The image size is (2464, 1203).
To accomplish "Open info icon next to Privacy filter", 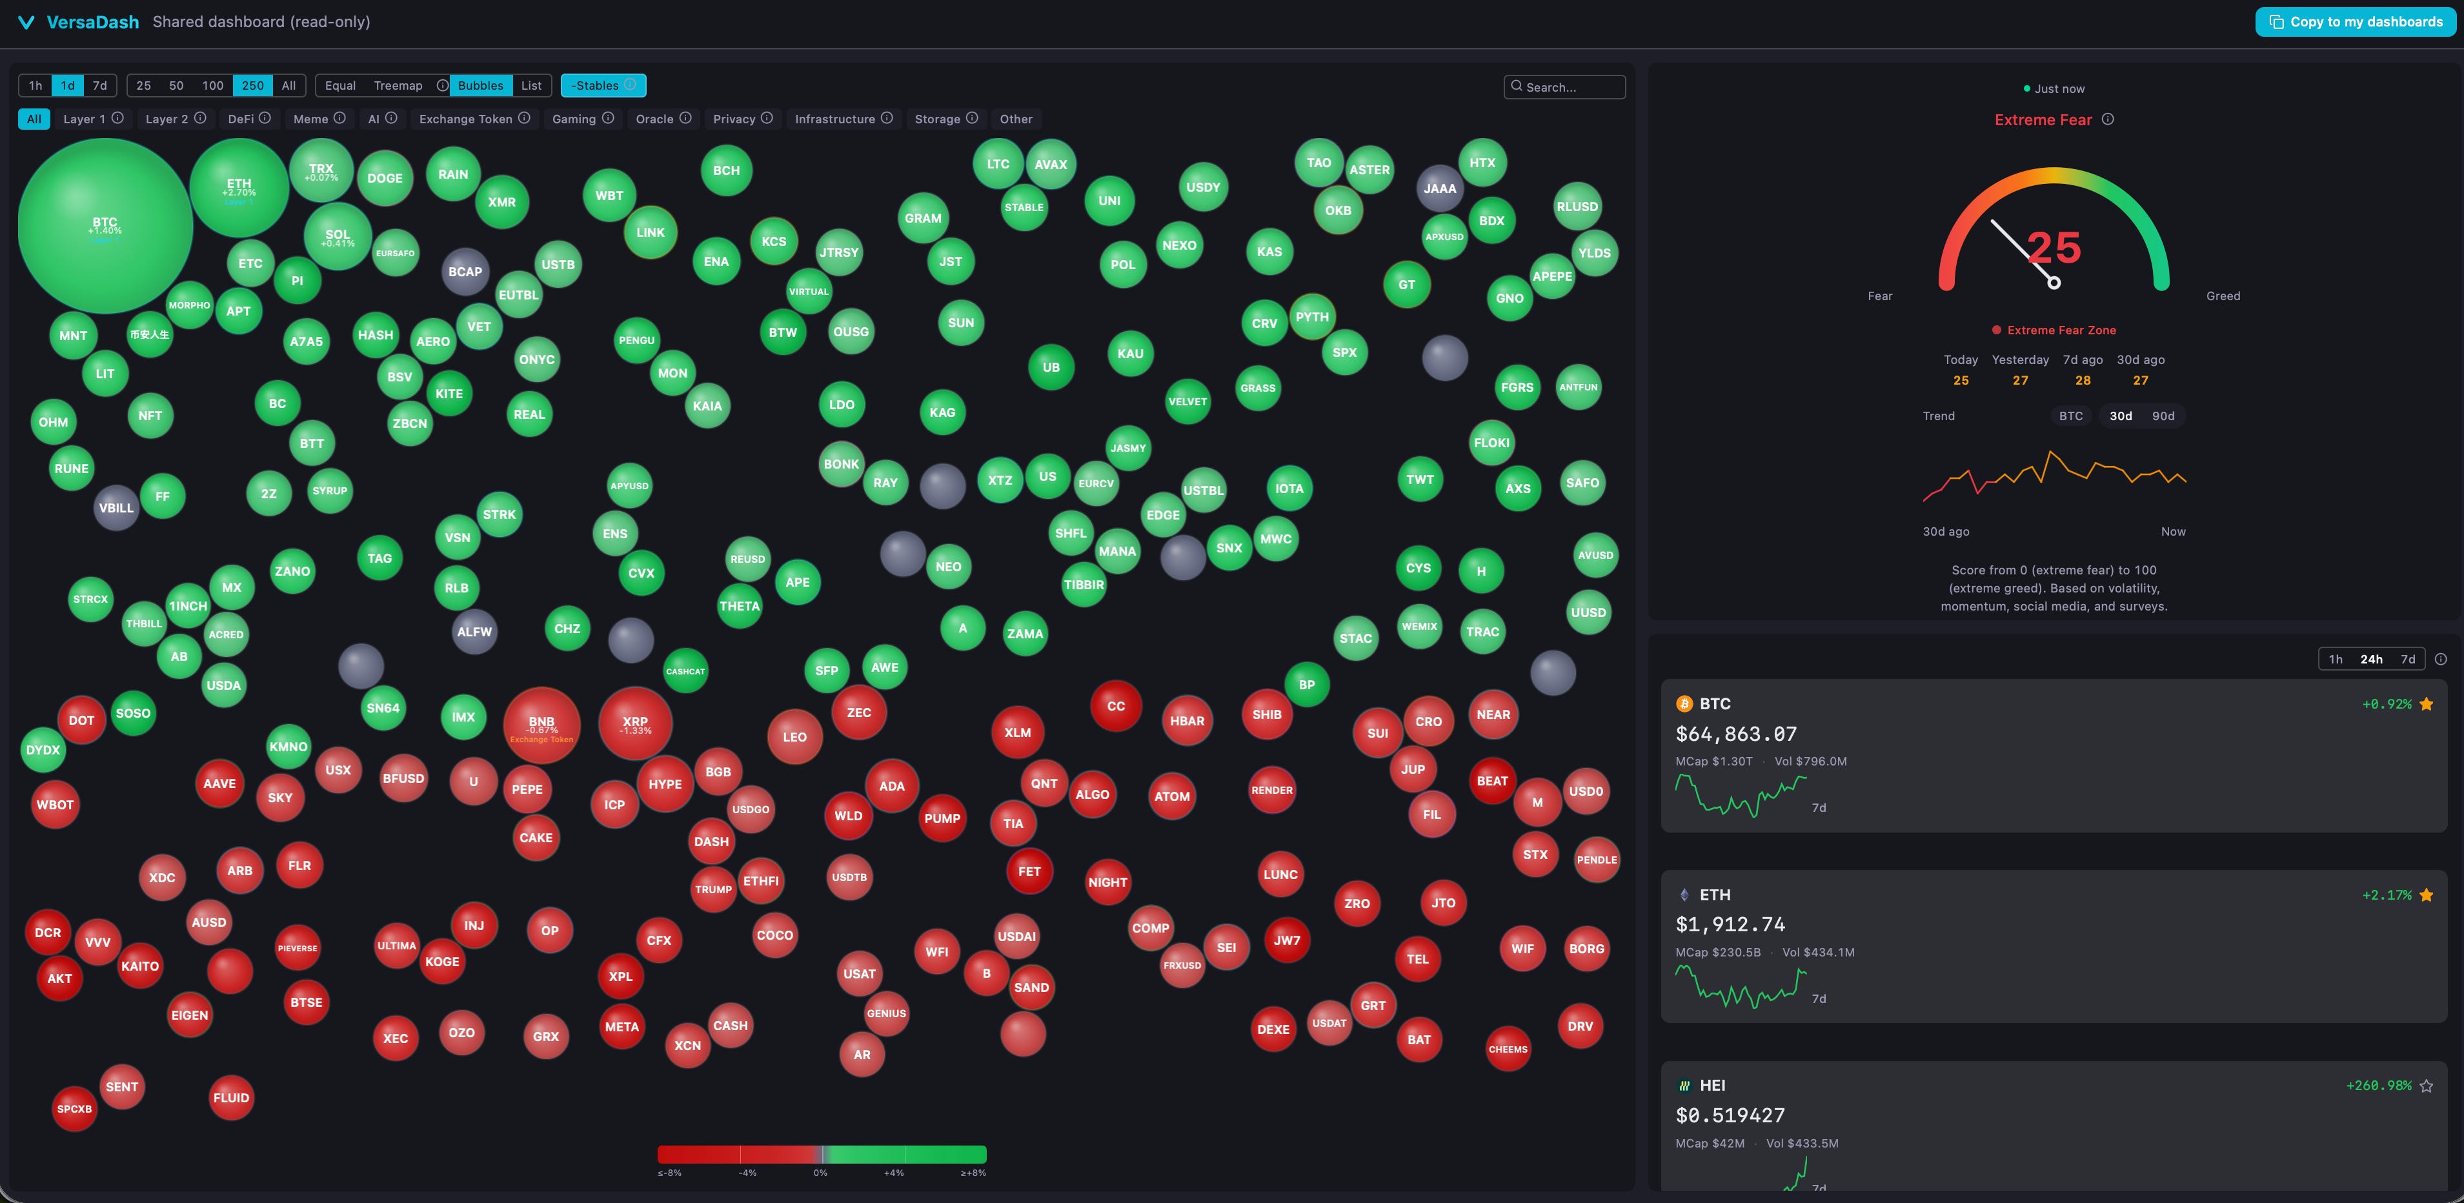I will click(x=767, y=117).
